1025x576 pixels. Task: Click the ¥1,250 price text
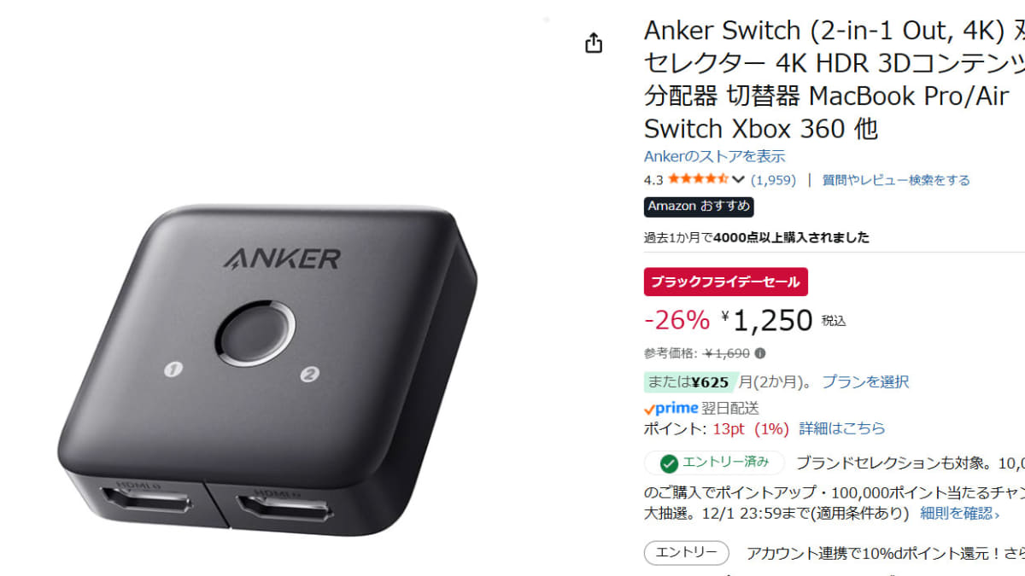click(x=767, y=320)
